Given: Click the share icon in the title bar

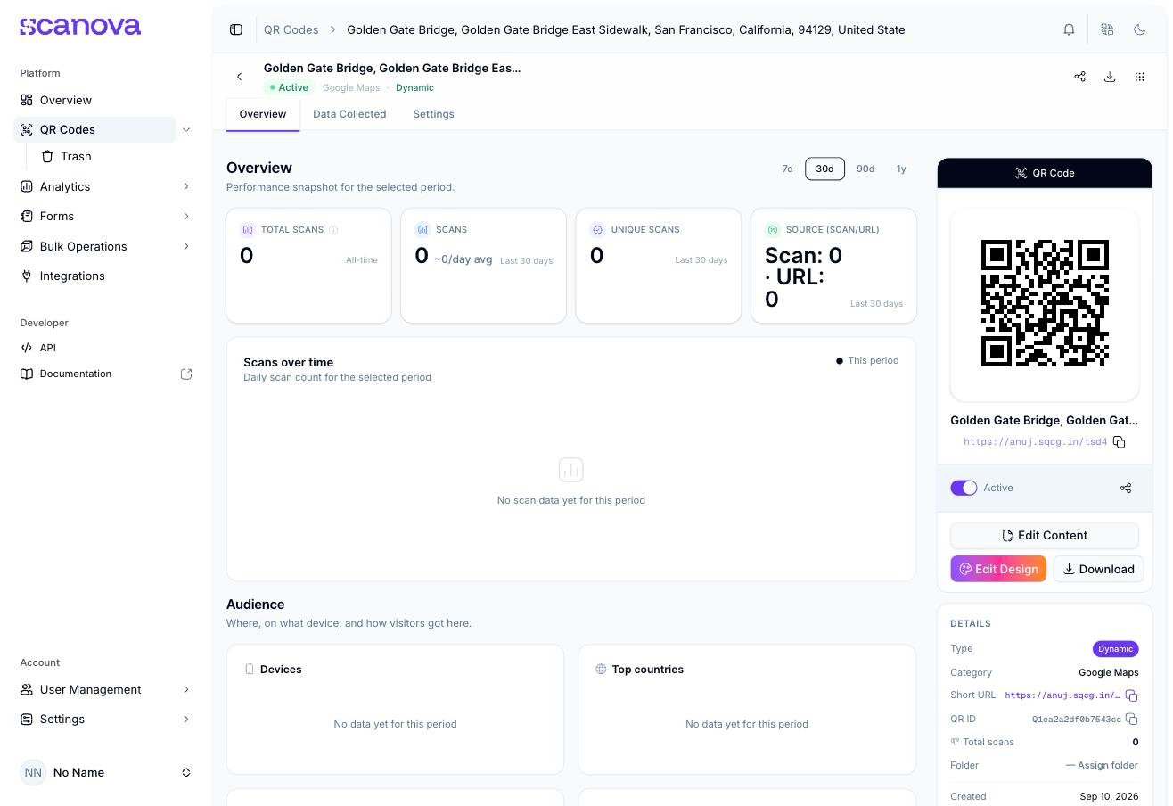Looking at the screenshot, I should tap(1079, 77).
